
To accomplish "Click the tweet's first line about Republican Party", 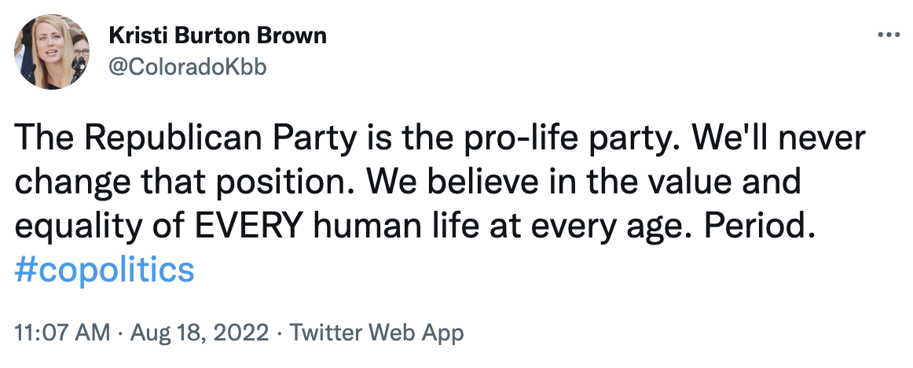I will click(440, 138).
